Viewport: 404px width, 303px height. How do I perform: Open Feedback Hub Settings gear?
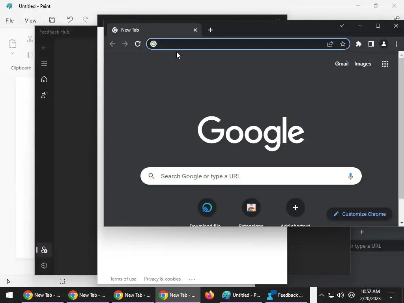click(x=44, y=266)
